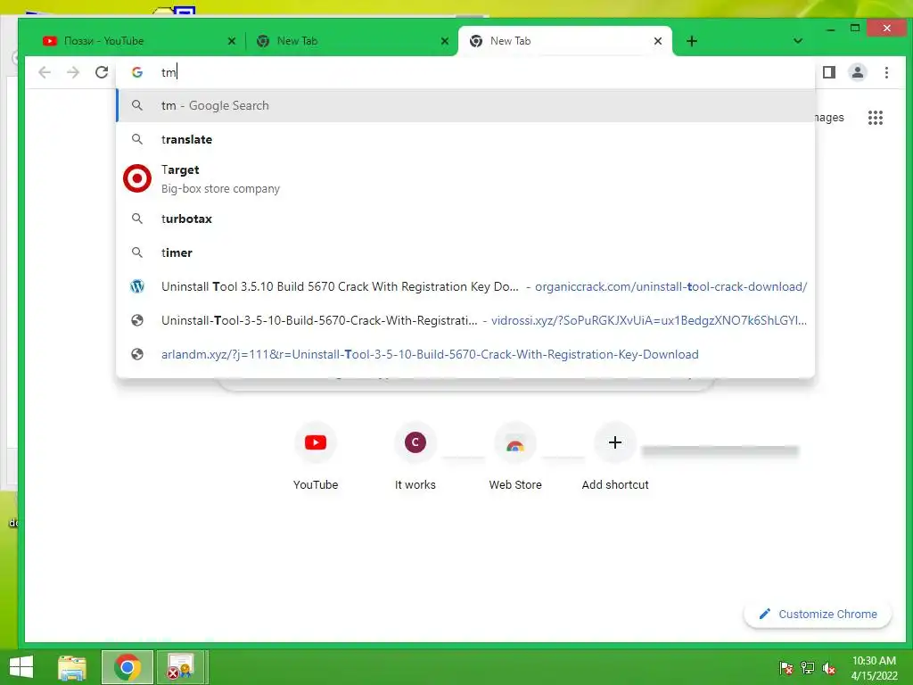This screenshot has height=685, width=913.
Task: Click the Target bullseye logo
Action: (137, 178)
